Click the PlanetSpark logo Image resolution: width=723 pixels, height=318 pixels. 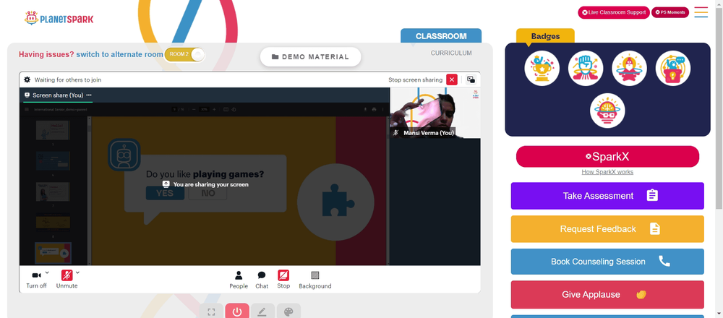click(59, 19)
